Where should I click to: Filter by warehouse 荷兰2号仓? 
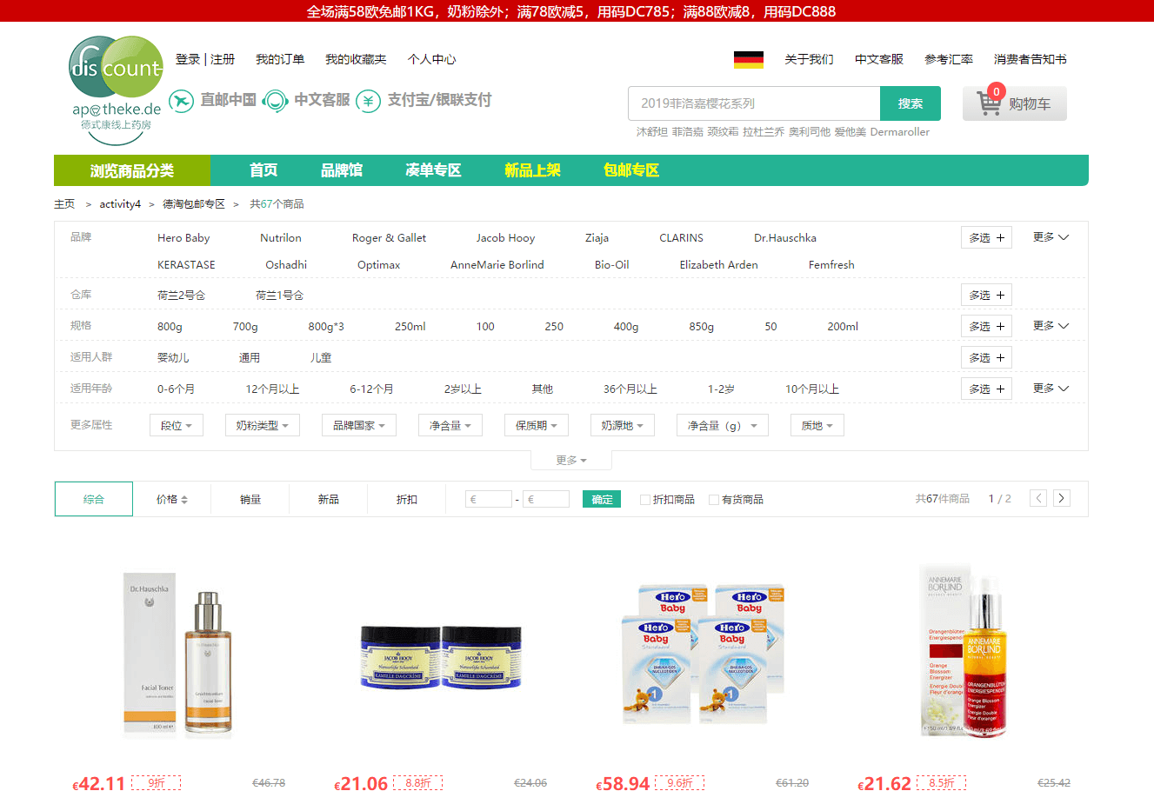tap(181, 296)
